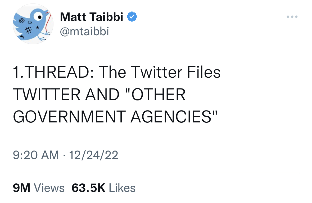This screenshot has height=203, width=312.
Task: Click the Matt Taibbi display name
Action: click(x=92, y=17)
